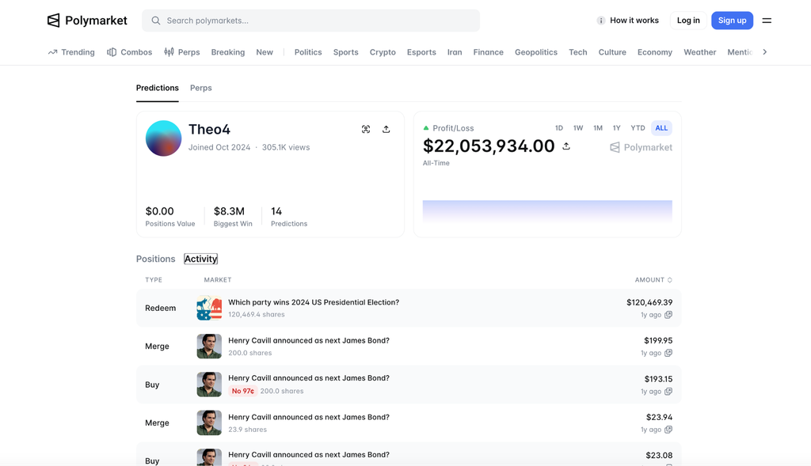Image resolution: width=811 pixels, height=466 pixels.
Task: Open the hamburger menu icon
Action: pos(767,21)
